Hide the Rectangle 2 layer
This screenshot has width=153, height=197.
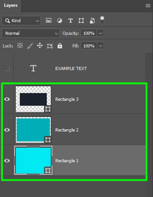tap(7, 130)
